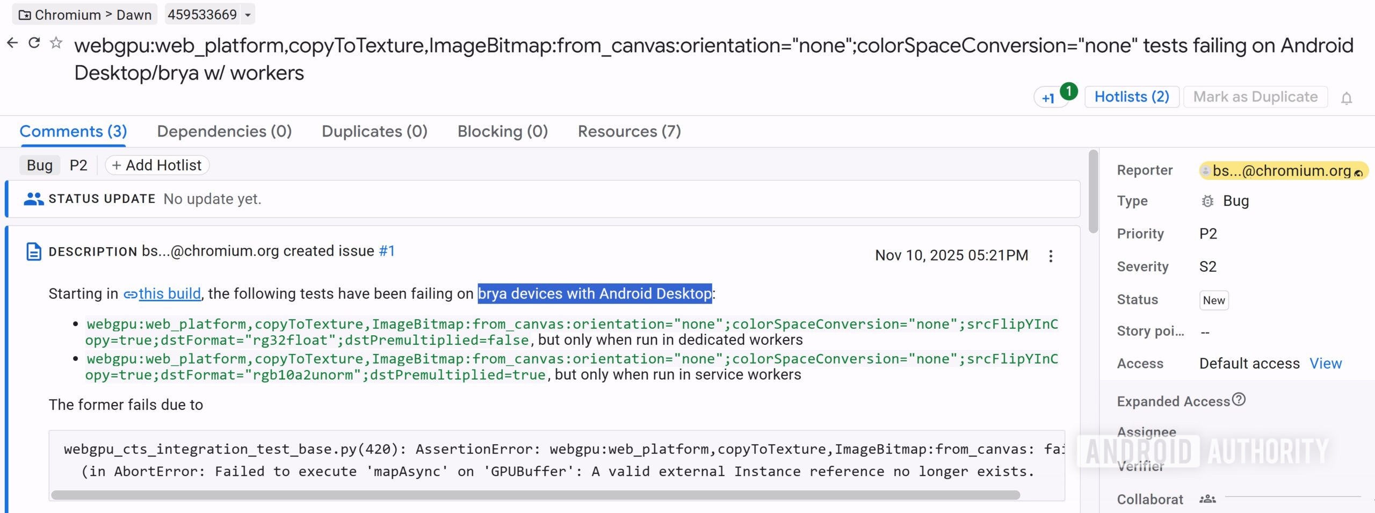This screenshot has width=1375, height=513.
Task: Open the Duplicates (0) tab
Action: pos(374,132)
